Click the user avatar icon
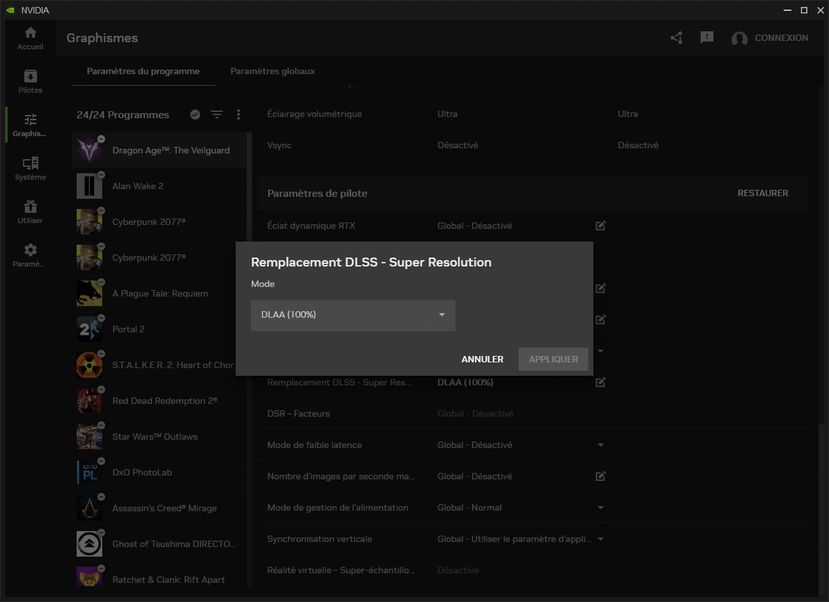The width and height of the screenshot is (829, 602). click(740, 38)
